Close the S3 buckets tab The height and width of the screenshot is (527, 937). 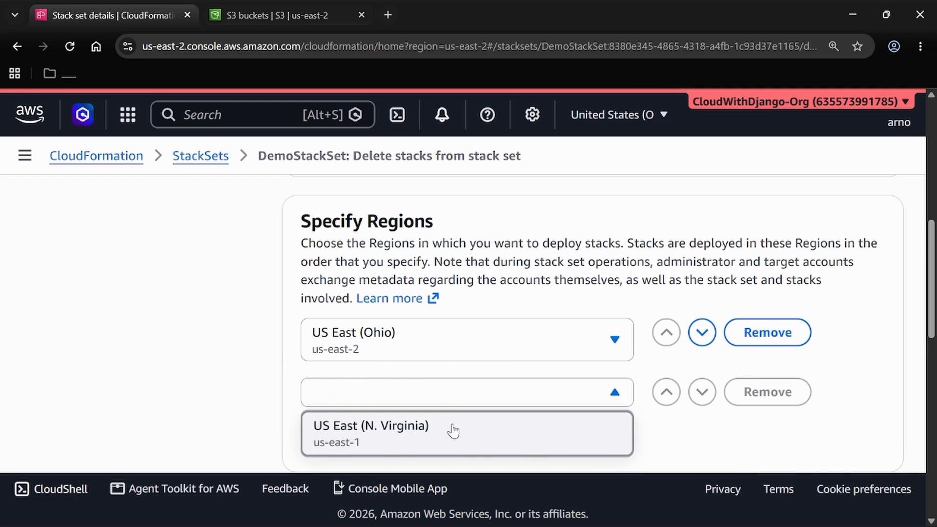point(362,15)
